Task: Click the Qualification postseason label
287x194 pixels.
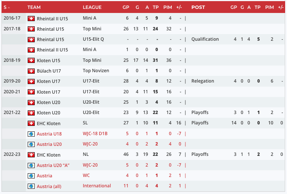Action: [205, 39]
